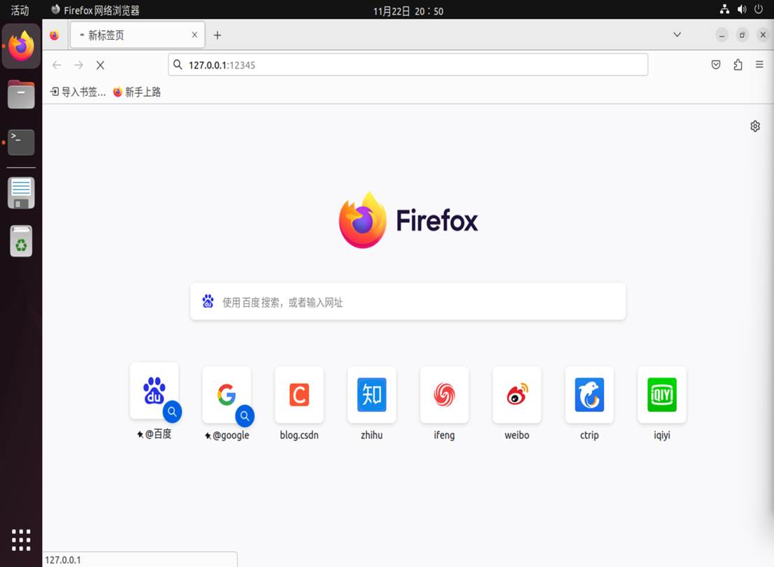
Task: Open Firefox View pinned icon
Action: [x=55, y=35]
